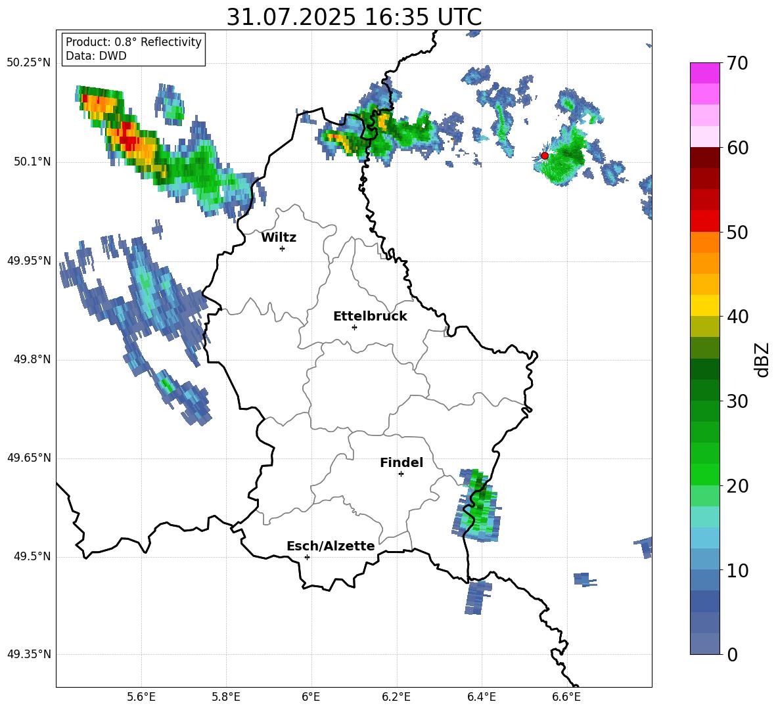
Task: Click the orange swatch just below 50 dBZ
Action: click(704, 242)
